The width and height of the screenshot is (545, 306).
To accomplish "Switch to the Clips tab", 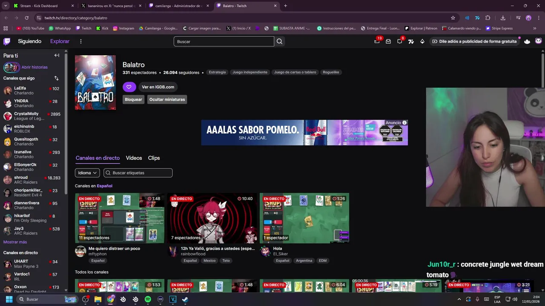I will tap(154, 158).
